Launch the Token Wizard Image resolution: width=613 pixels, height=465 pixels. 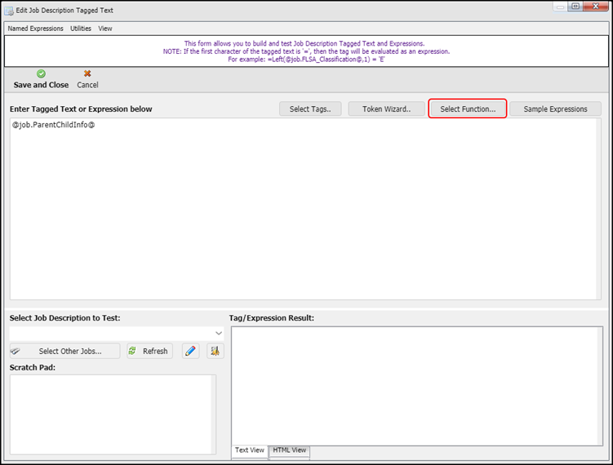(x=386, y=108)
